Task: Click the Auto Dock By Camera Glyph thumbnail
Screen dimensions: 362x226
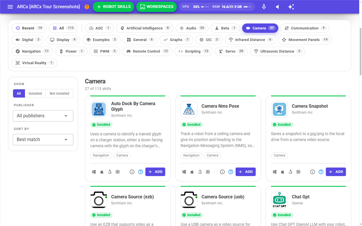Action: point(99,109)
